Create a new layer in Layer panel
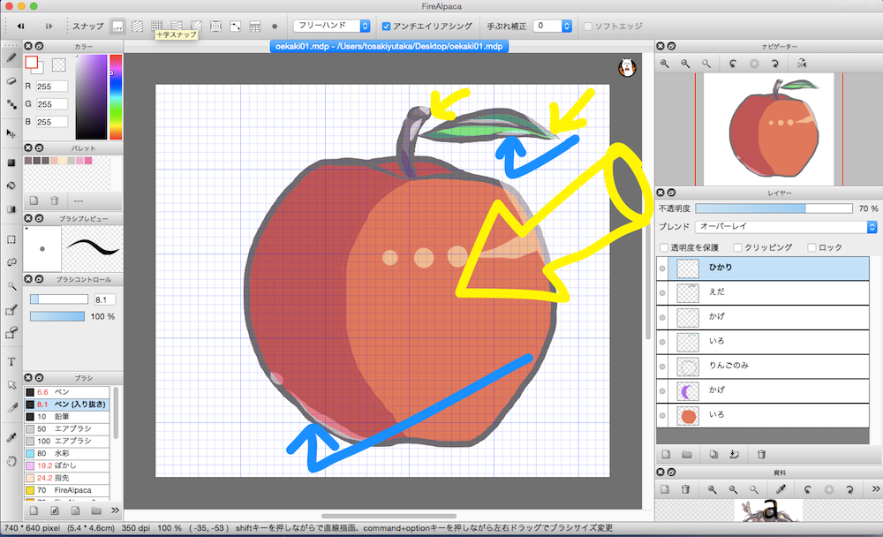883x537 pixels. (666, 454)
